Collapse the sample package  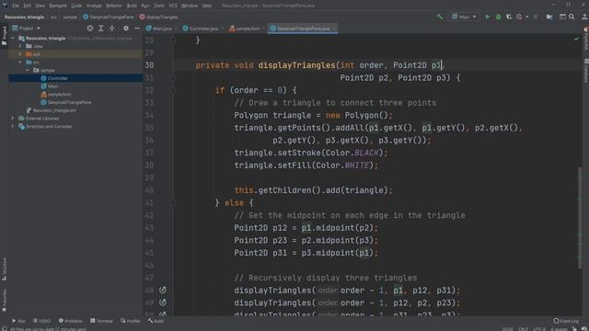28,70
